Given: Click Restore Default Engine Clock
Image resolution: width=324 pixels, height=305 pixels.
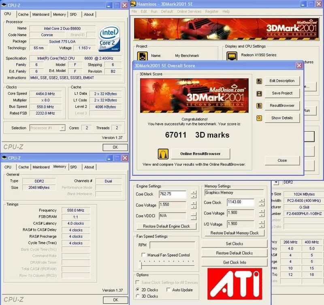Looking at the screenshot, I should 166,226.
